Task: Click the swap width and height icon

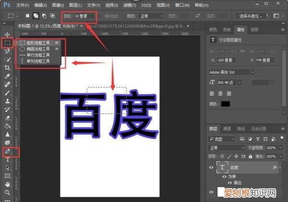Action: tap(198, 16)
